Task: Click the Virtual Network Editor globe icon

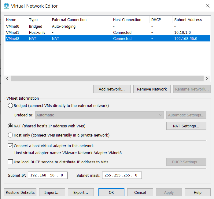Action: click(x=6, y=6)
